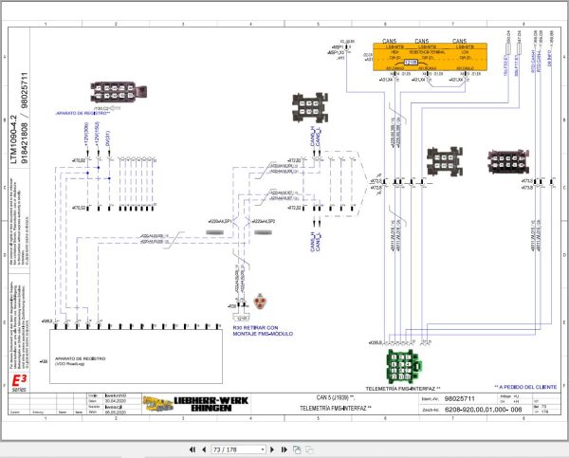Select the ident number '98025711' in the title block
Image resolution: width=569 pixels, height=458 pixels.
(x=459, y=398)
